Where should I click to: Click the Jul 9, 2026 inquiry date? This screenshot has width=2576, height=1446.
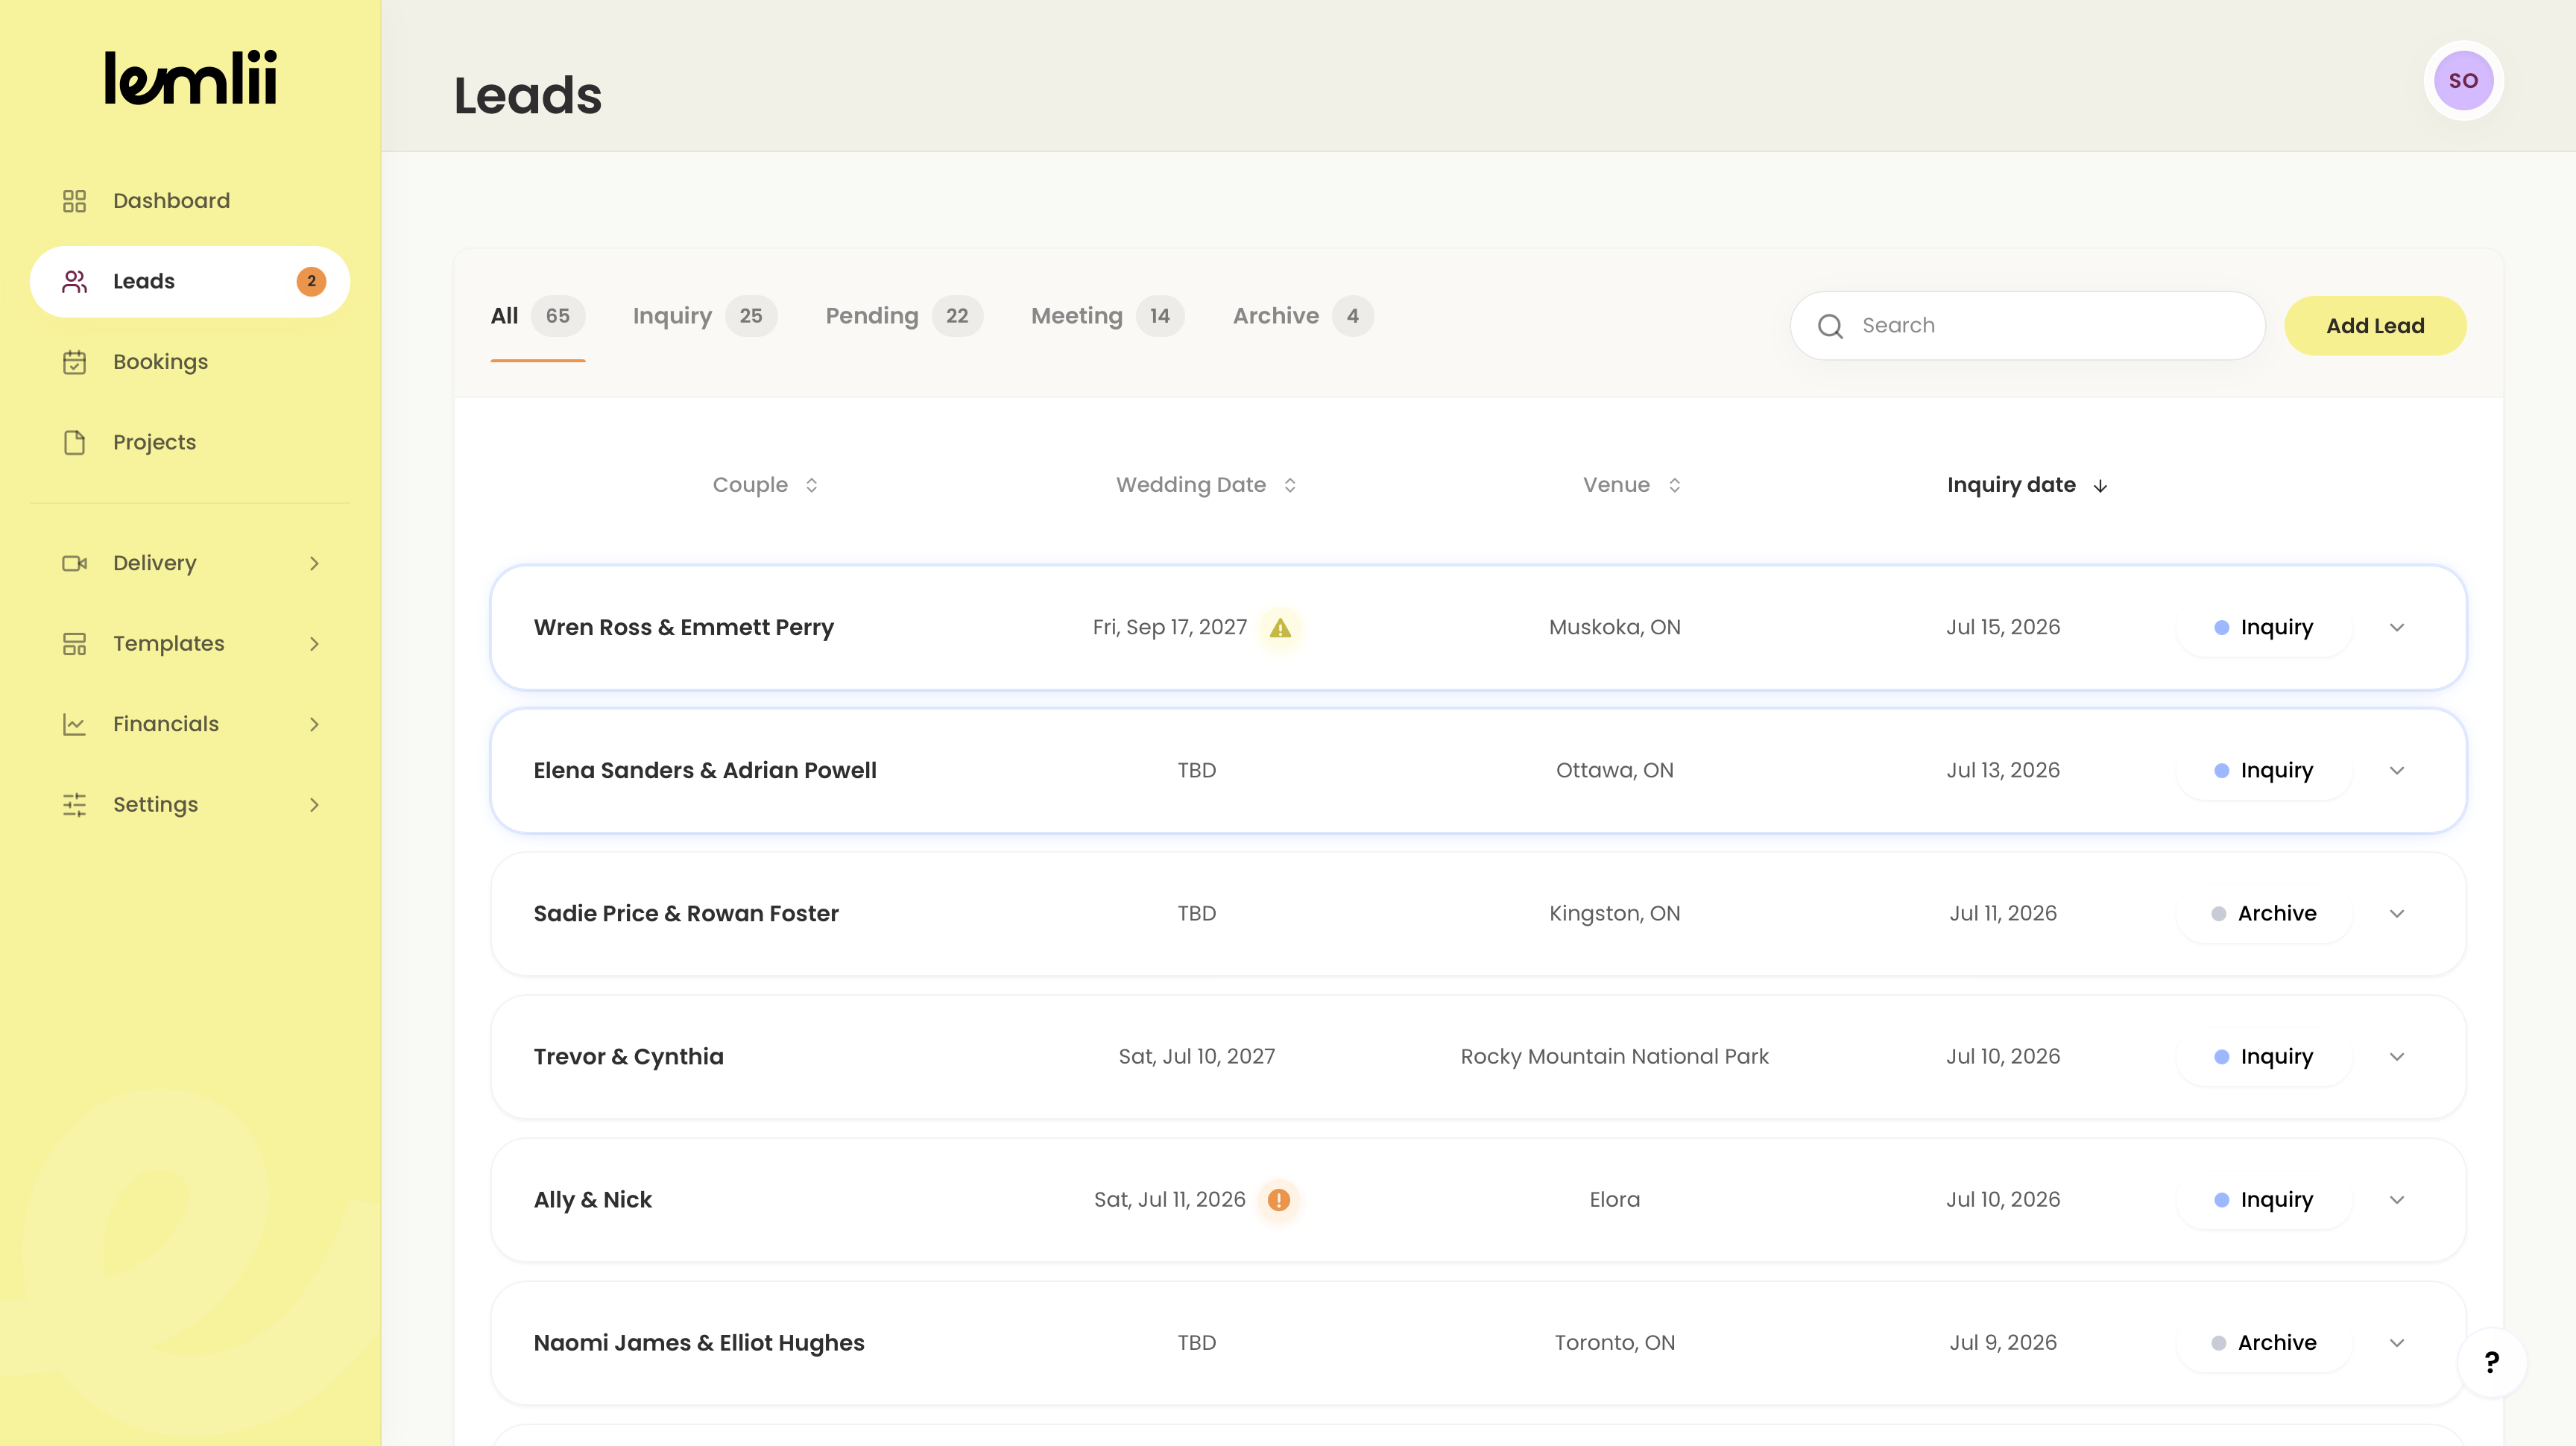[2003, 1343]
